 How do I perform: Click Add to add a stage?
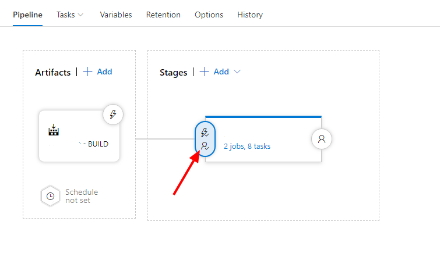point(221,72)
